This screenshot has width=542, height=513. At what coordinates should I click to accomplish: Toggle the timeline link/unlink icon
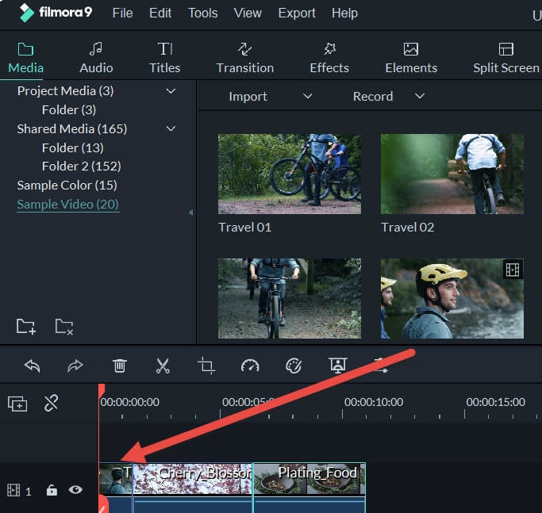[x=52, y=404]
